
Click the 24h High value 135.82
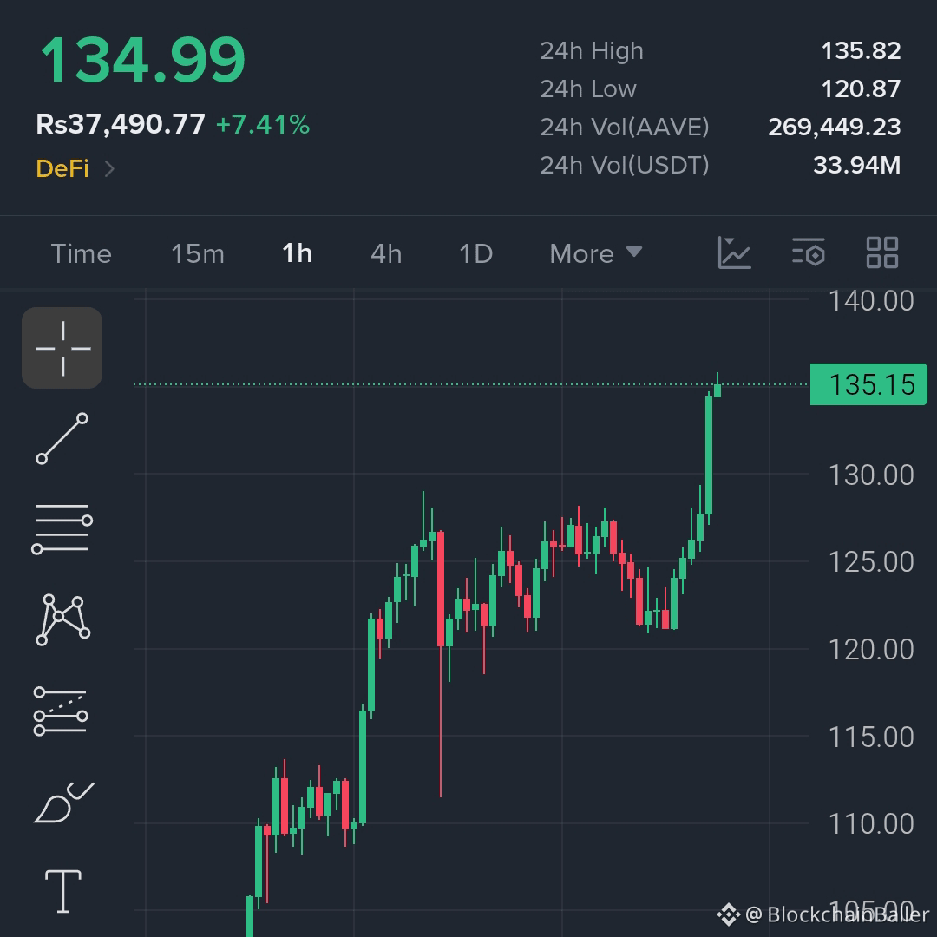point(862,51)
